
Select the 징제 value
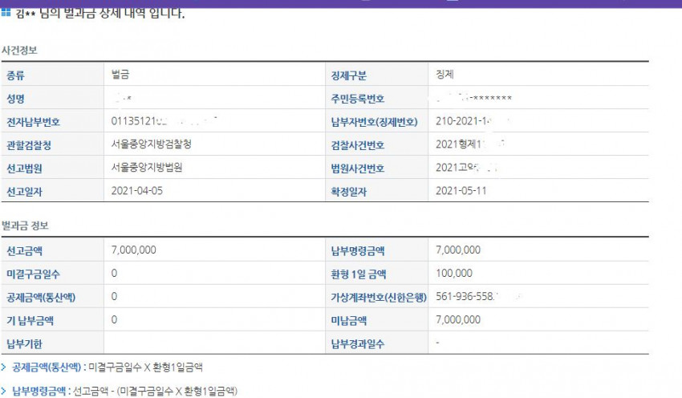point(445,75)
